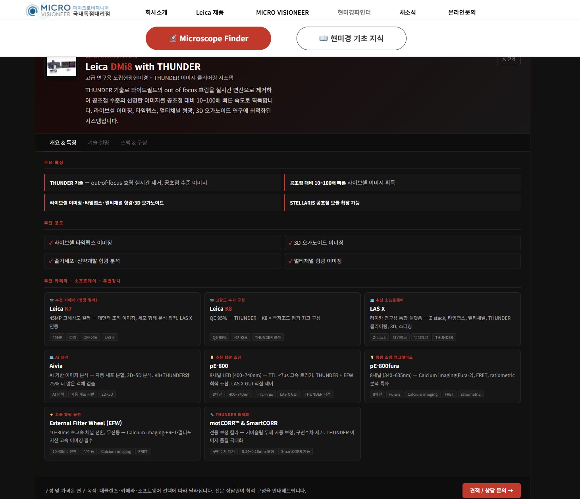Navigate to 온라인문의
Image resolution: width=580 pixels, height=499 pixels.
coord(462,12)
